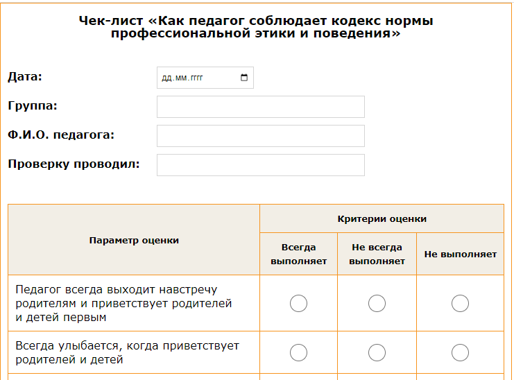Screen dimensions: 514x380
Task: Click the Ф.И.О. педагога input box
Action: (x=260, y=136)
